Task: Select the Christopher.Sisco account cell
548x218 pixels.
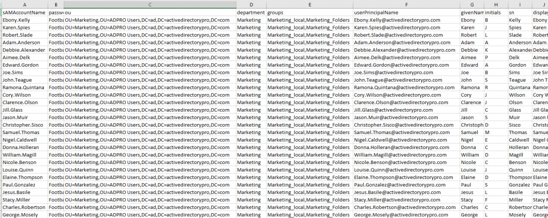Action: [x=25, y=125]
